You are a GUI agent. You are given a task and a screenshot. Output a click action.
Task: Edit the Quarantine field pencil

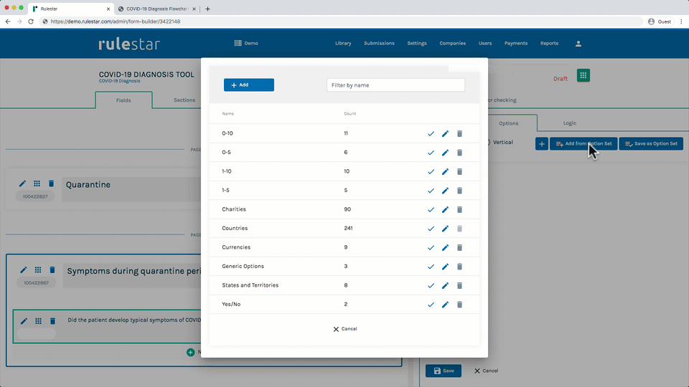(22, 183)
